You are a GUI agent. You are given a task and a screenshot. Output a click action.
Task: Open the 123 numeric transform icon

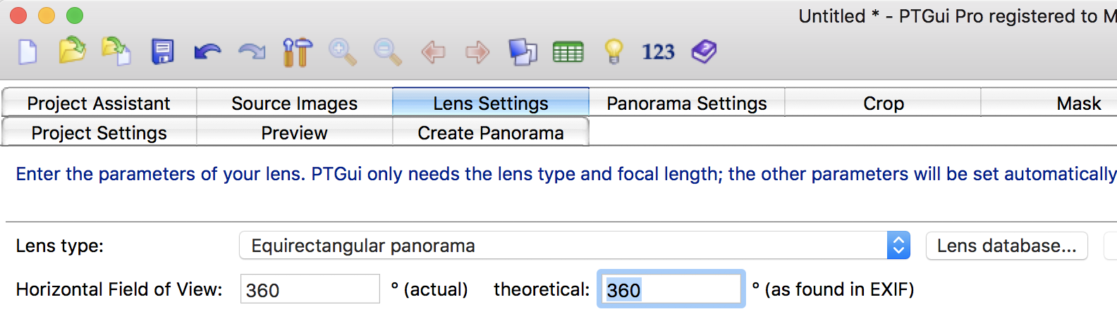(x=658, y=52)
